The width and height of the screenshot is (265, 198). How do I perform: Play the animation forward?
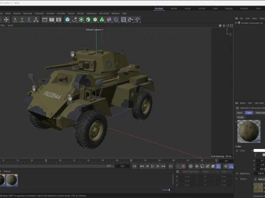(152, 166)
